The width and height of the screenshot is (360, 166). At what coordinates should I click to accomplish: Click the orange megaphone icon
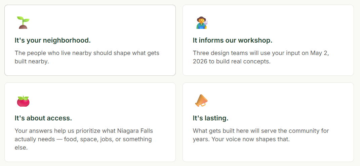click(201, 100)
